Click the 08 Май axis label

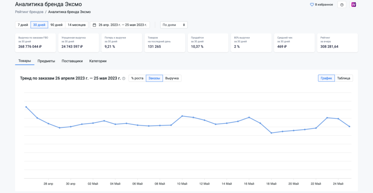160,184
